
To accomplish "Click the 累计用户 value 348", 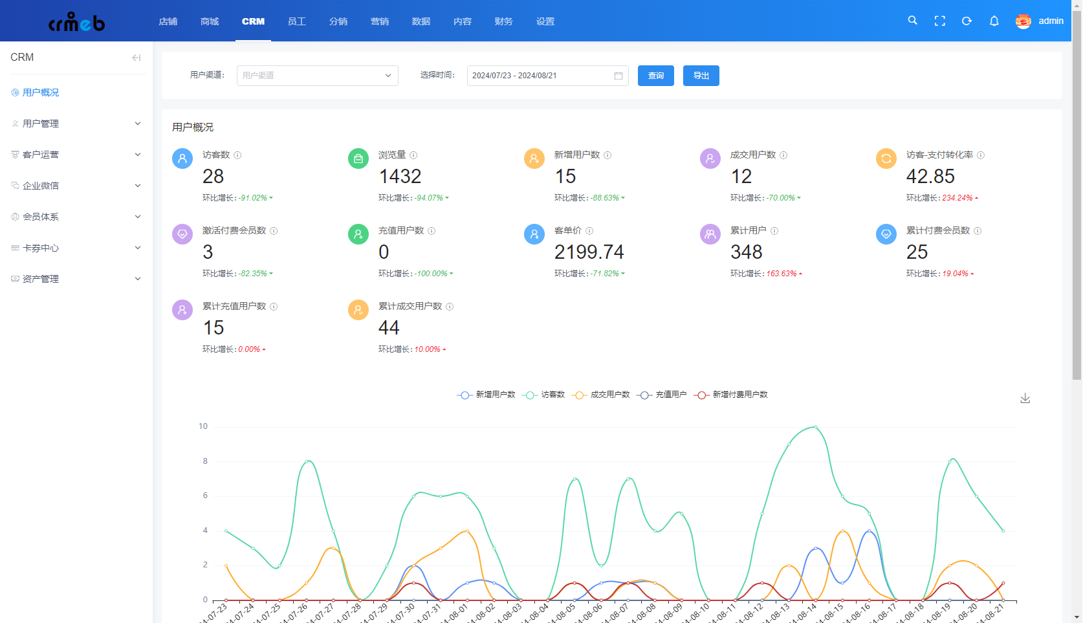I will point(747,252).
